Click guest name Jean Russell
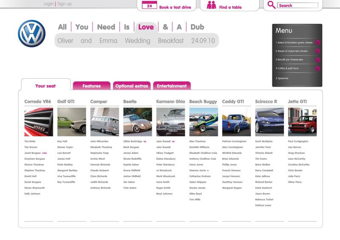Image resolution: width=340 pixels, height=240 pixels. [x=163, y=141]
